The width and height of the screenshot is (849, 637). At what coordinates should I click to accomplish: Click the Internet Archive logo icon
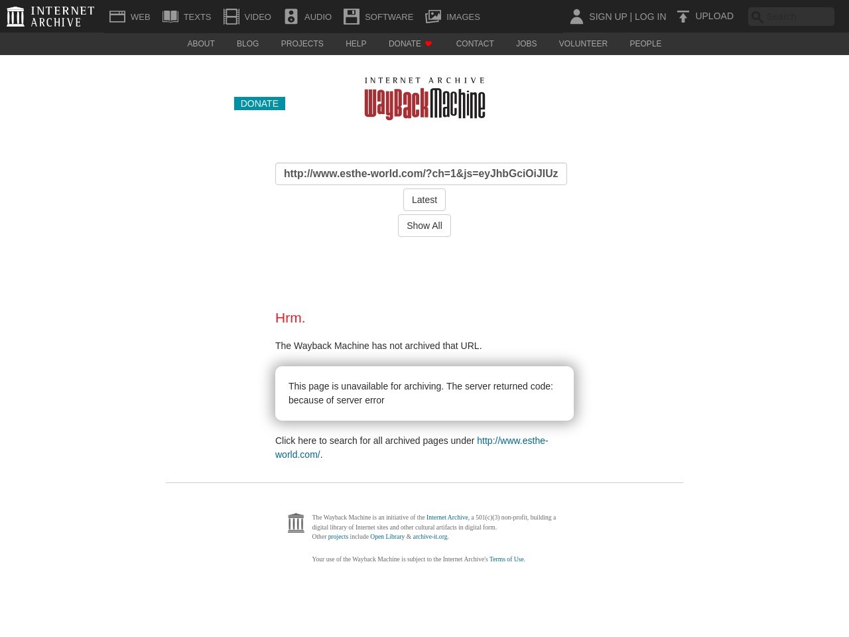(x=15, y=17)
